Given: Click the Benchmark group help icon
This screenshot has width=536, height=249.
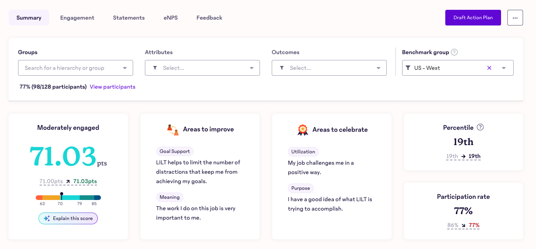Looking at the screenshot, I should (x=454, y=52).
